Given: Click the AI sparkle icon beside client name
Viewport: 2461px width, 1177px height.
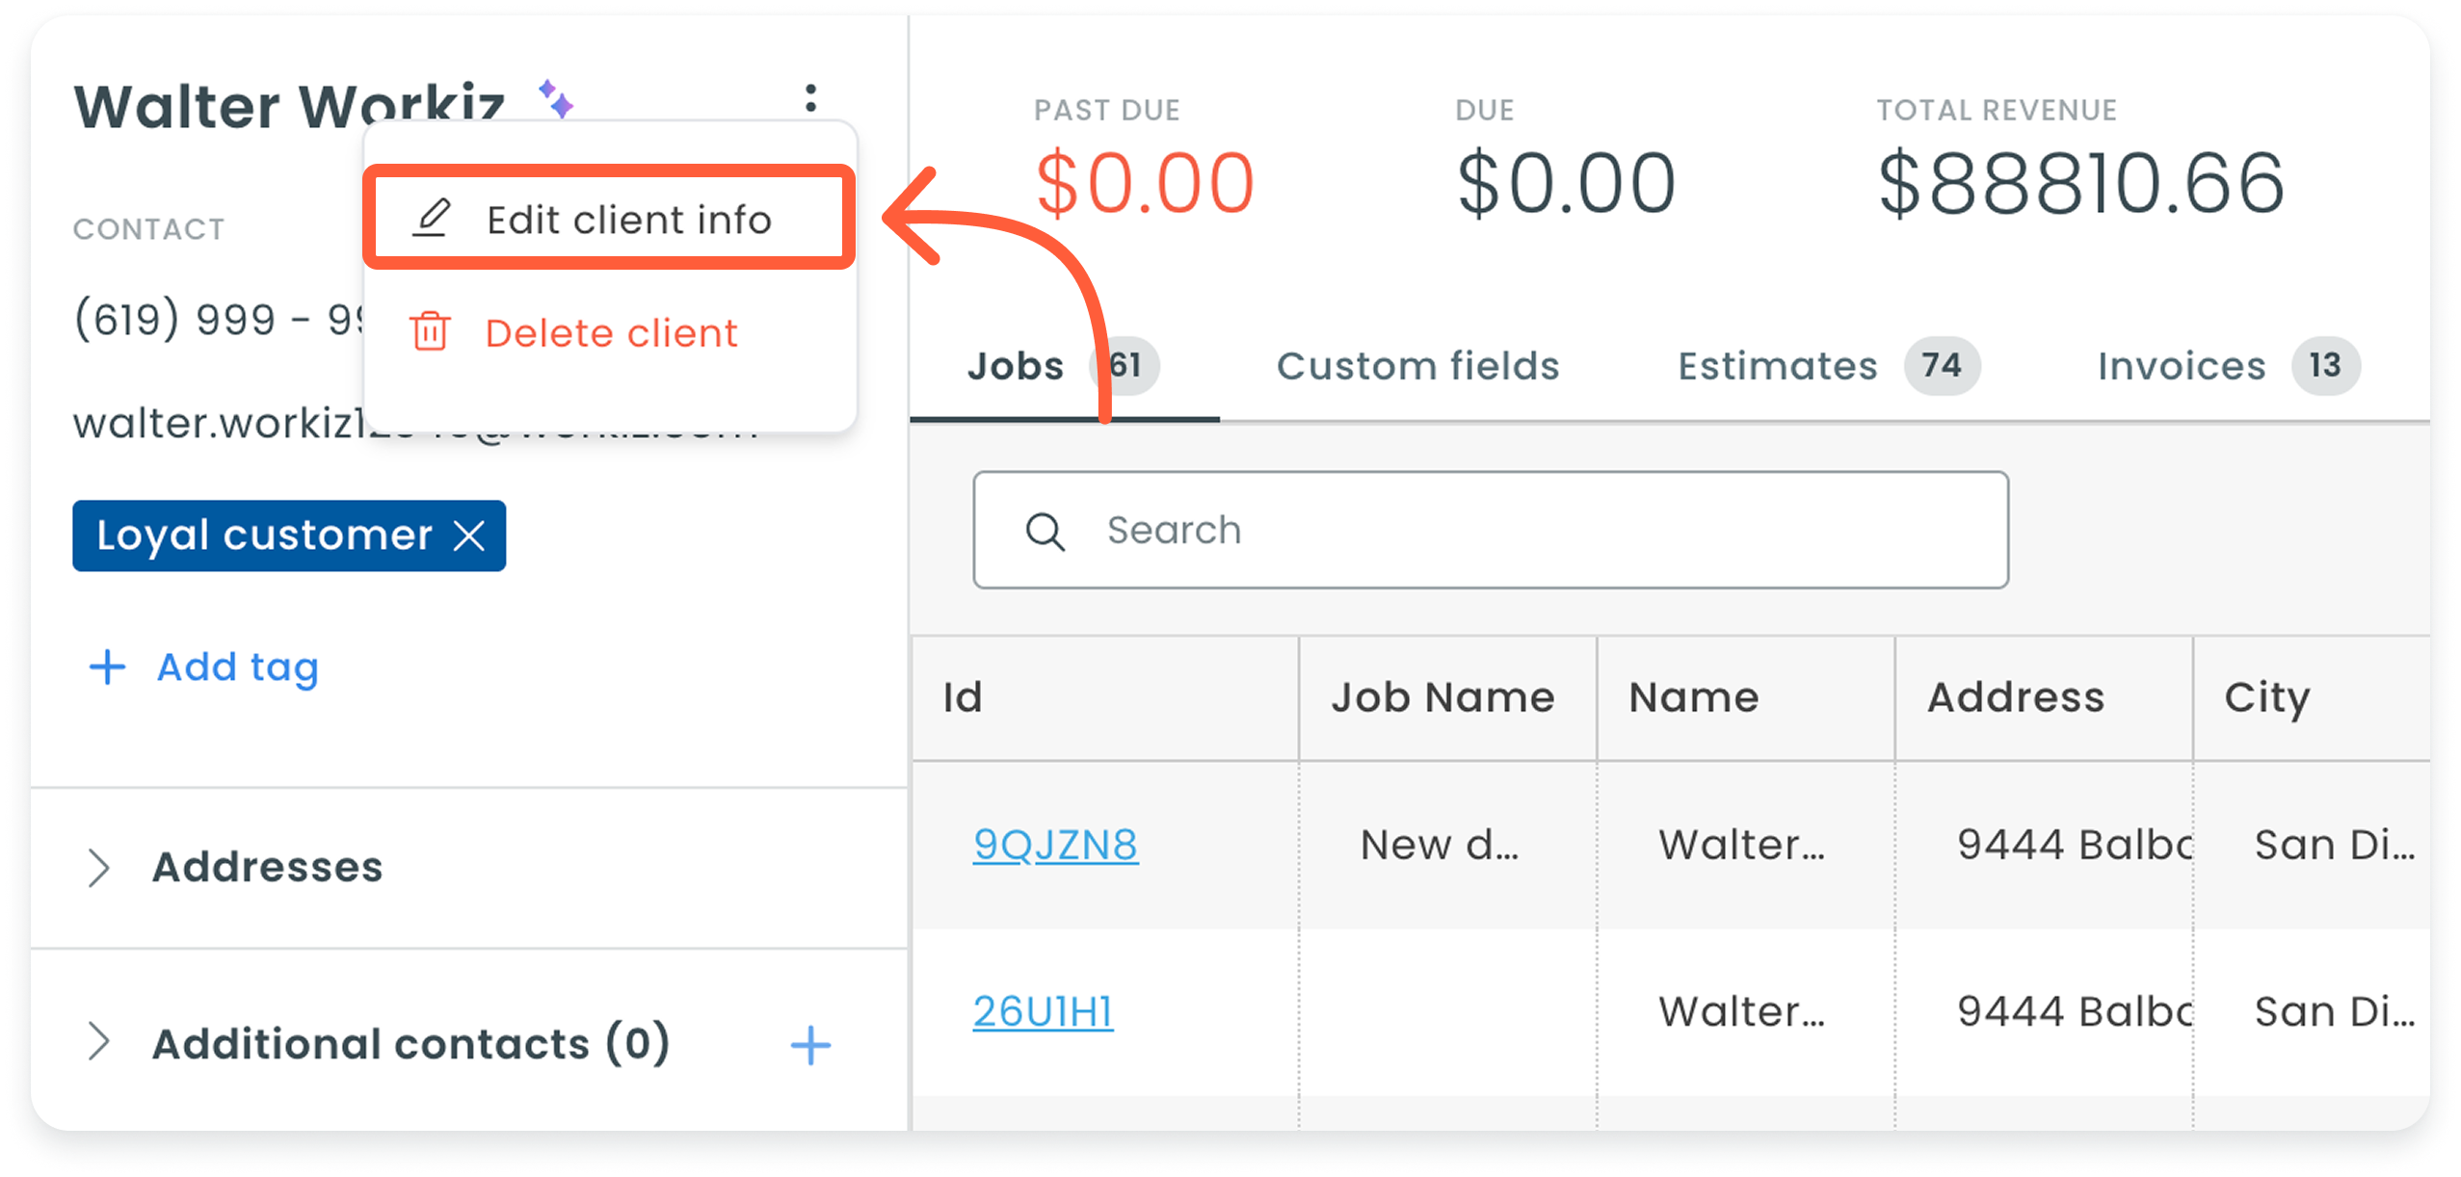Looking at the screenshot, I should point(556,98).
